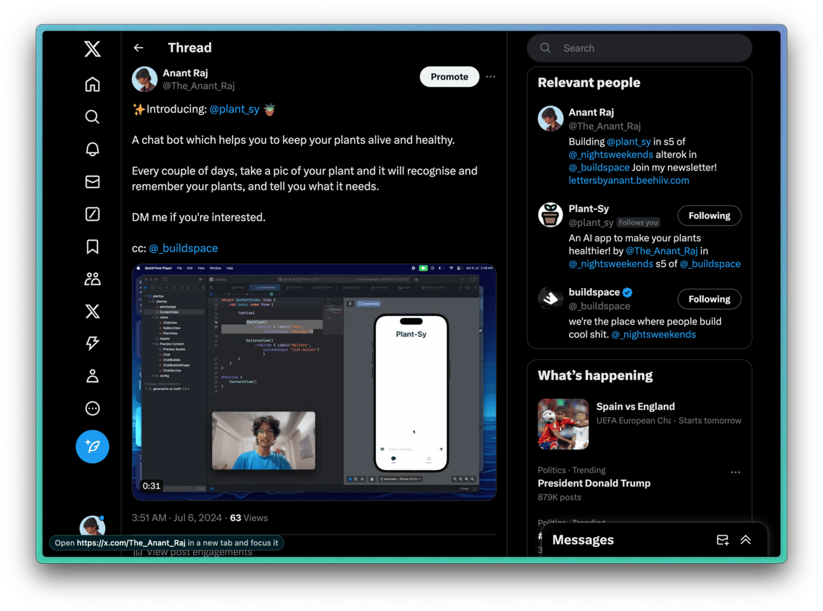The width and height of the screenshot is (823, 611).
Task: Open lettersbyanant.beehiiv.com link
Action: (629, 180)
